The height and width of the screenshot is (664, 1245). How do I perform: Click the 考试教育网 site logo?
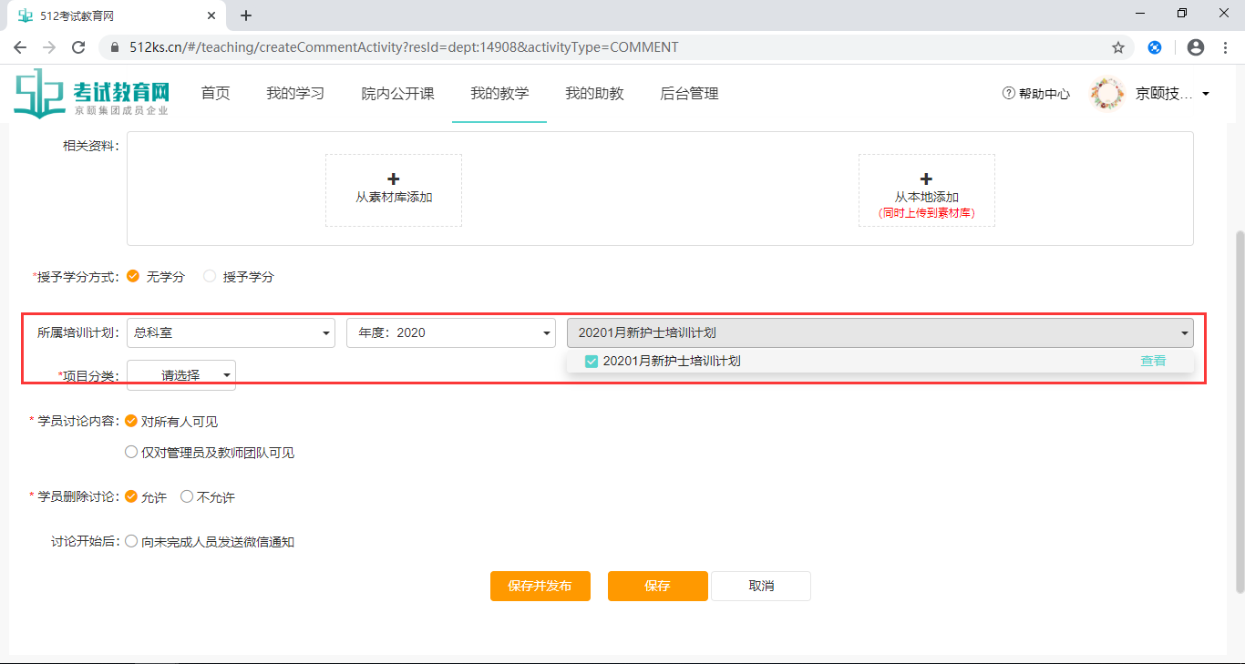[x=92, y=94]
